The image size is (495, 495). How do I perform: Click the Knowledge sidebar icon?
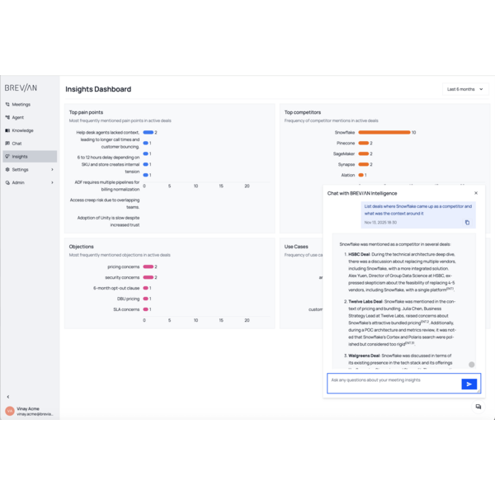click(7, 130)
